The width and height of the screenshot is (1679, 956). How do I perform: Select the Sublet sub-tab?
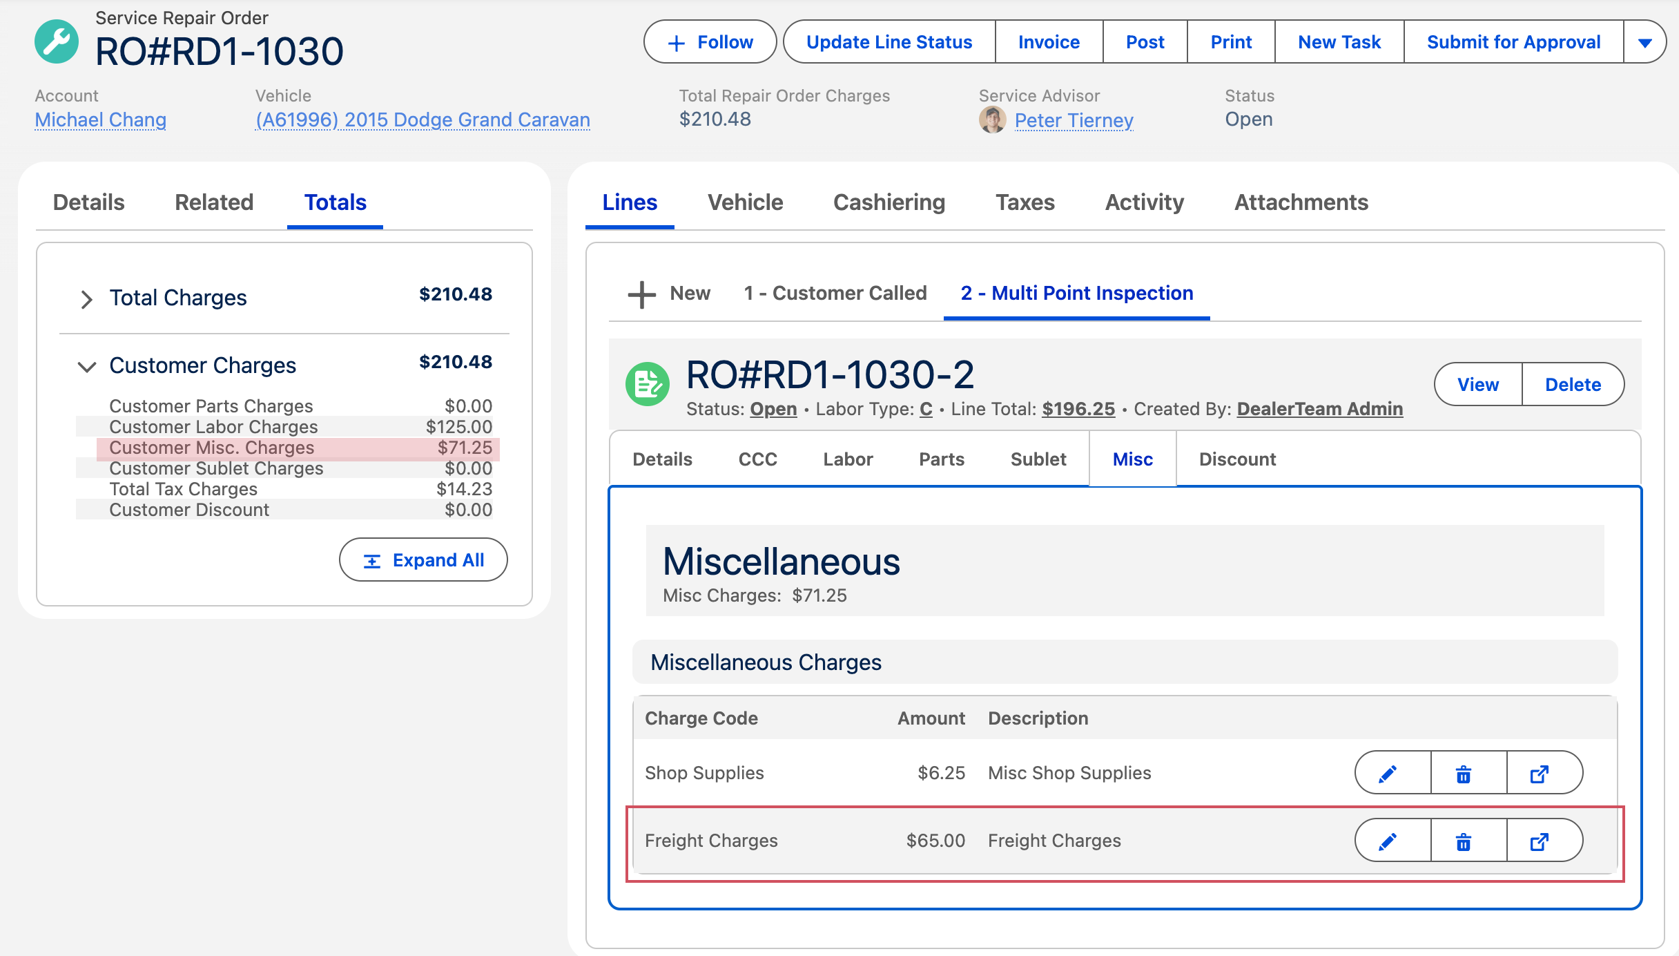[x=1038, y=459]
